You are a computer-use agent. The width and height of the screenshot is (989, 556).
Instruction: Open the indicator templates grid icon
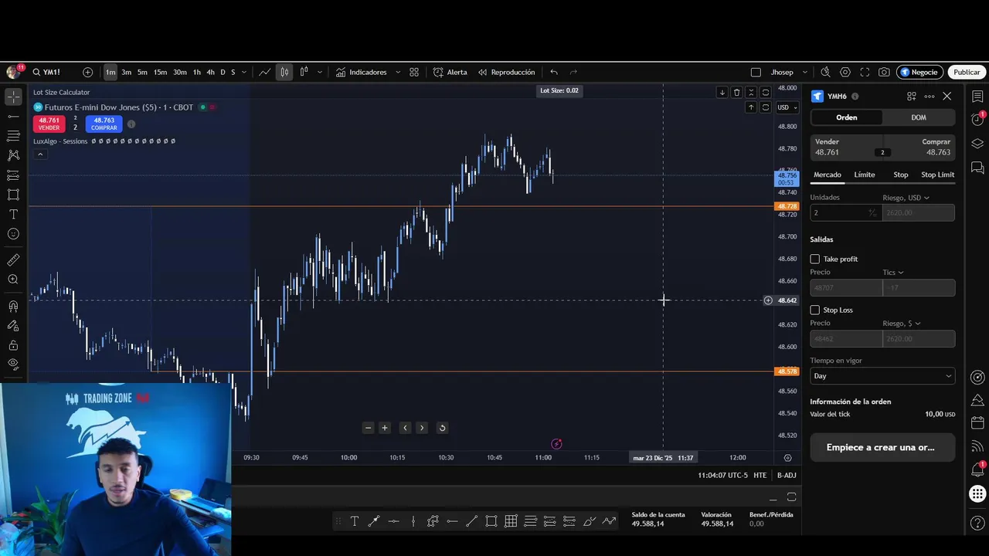pyautogui.click(x=414, y=72)
